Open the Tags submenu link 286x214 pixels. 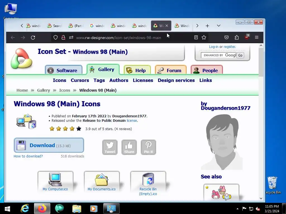coord(99,80)
